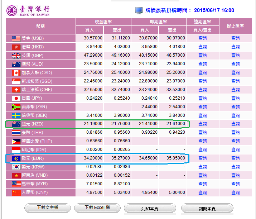Open historical rate 查詢 link for CNY
Screen dimensions: 256x219
point(236,193)
